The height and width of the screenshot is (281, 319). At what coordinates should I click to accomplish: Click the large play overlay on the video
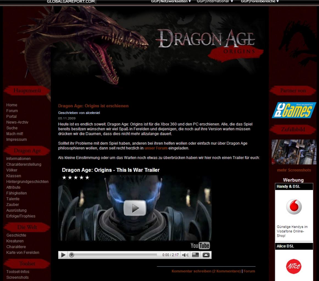click(135, 208)
